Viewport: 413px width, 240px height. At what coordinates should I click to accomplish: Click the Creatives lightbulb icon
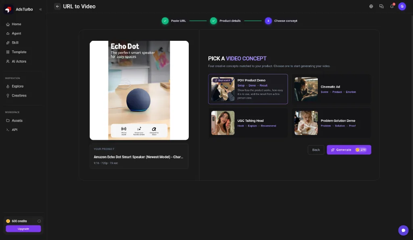(x=8, y=96)
